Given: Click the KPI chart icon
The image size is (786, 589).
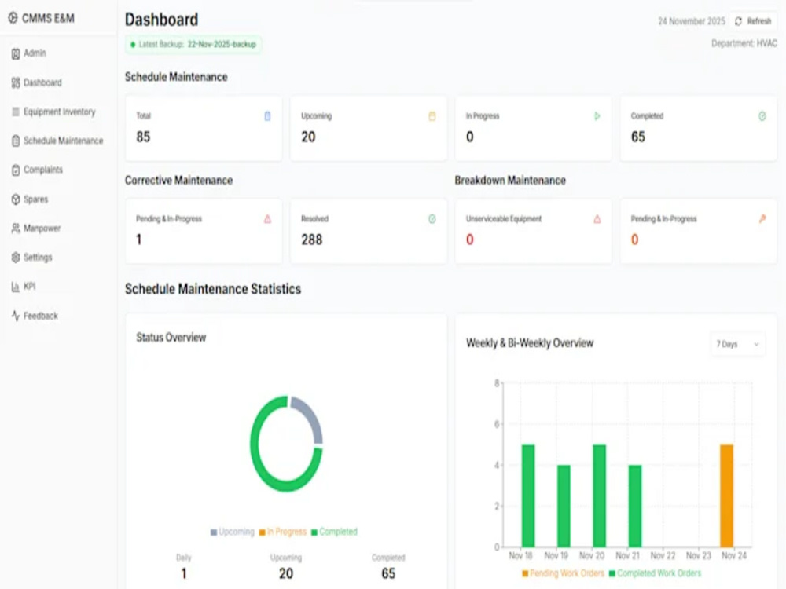Looking at the screenshot, I should [x=16, y=287].
